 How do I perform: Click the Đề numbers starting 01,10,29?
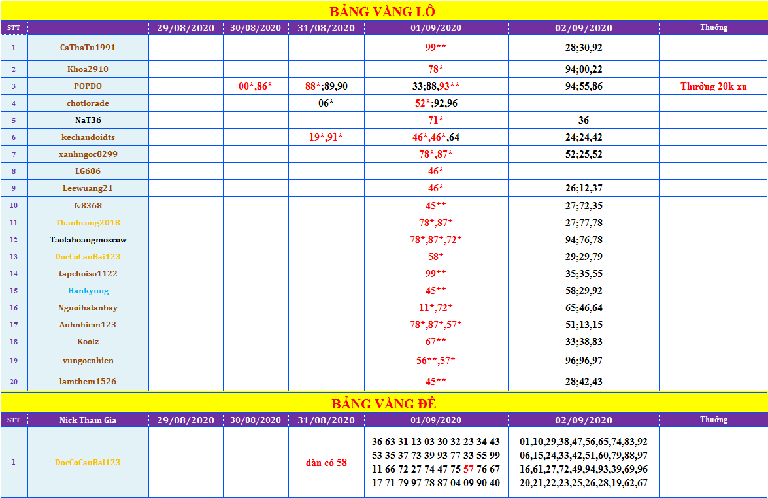pos(584,462)
